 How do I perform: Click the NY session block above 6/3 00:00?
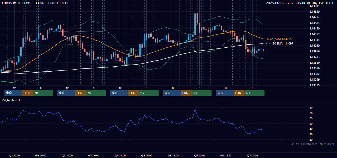[x=43, y=93]
